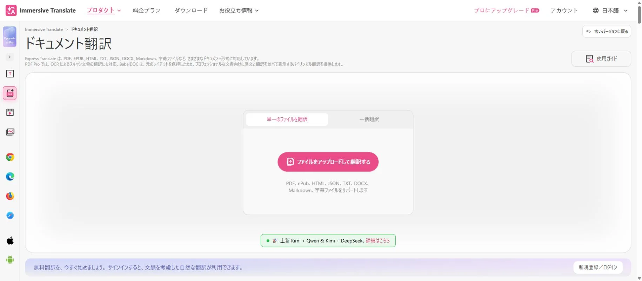Open the video translation sidebar icon

pos(10,112)
